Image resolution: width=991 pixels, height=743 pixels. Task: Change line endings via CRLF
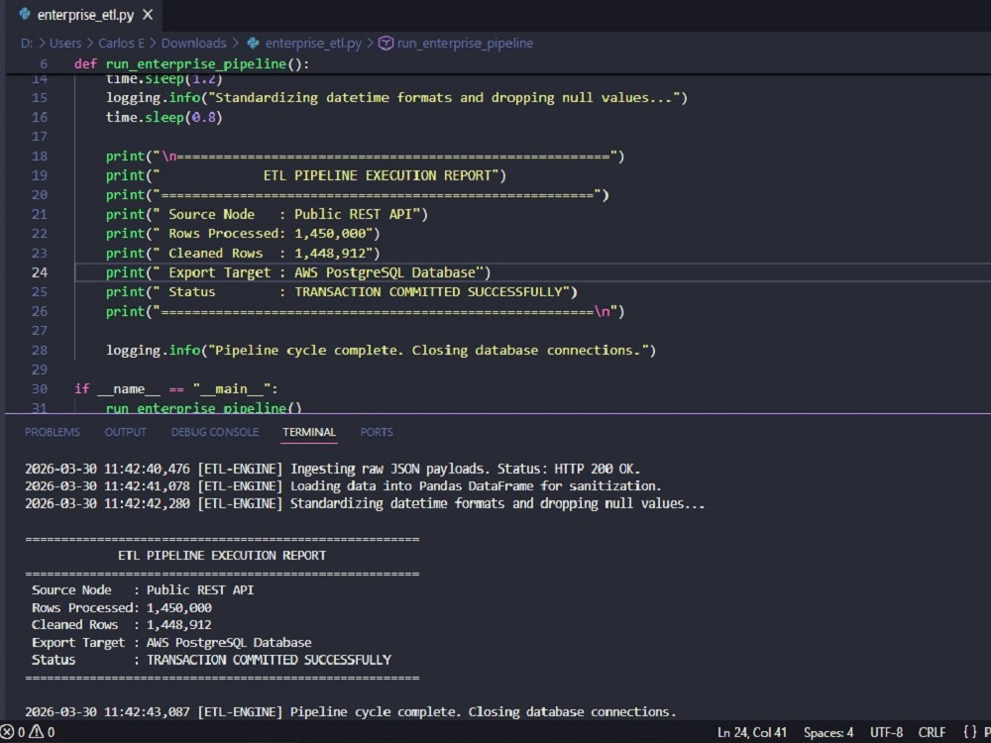click(932, 732)
